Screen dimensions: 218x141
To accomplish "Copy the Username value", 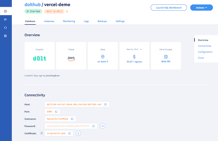I will [72, 119].
